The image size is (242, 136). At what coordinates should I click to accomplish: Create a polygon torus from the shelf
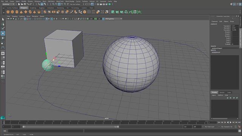pyautogui.click(x=30, y=12)
